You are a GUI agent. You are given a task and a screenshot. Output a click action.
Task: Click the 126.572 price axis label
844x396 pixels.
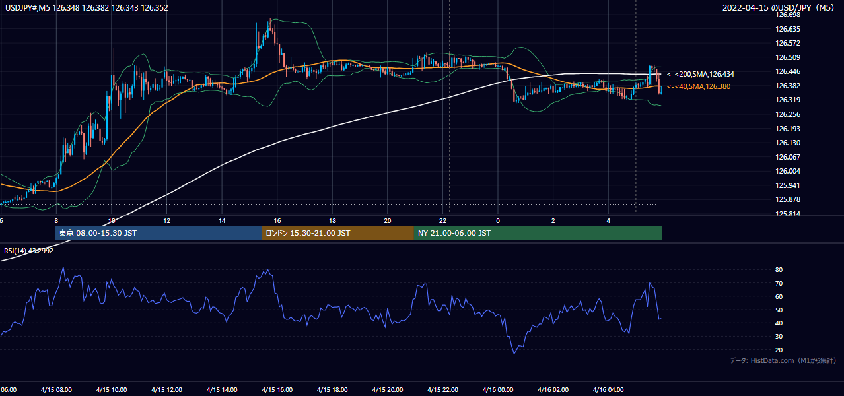point(788,43)
